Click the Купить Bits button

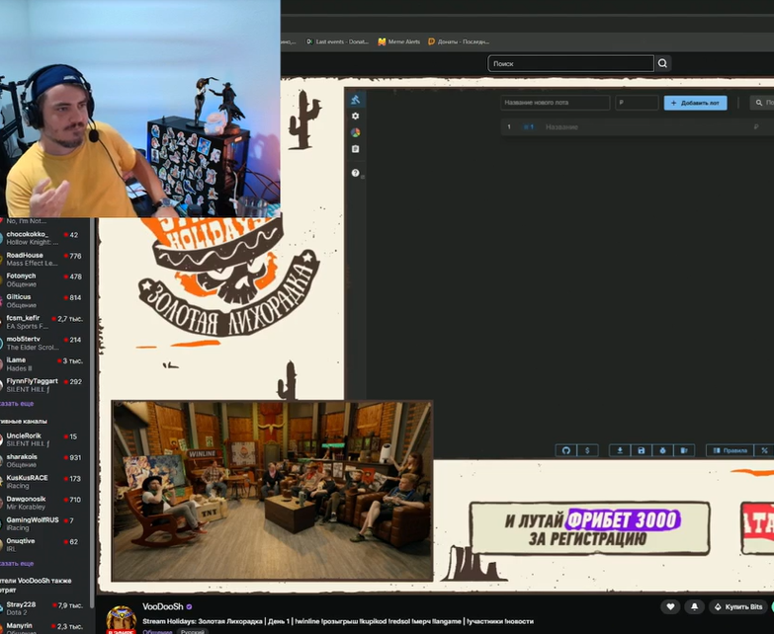coord(738,606)
